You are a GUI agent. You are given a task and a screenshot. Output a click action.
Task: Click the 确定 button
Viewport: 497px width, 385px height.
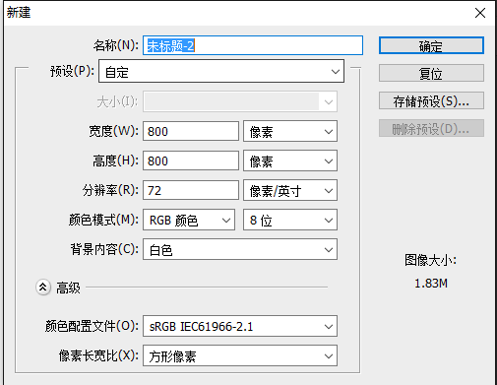(431, 45)
